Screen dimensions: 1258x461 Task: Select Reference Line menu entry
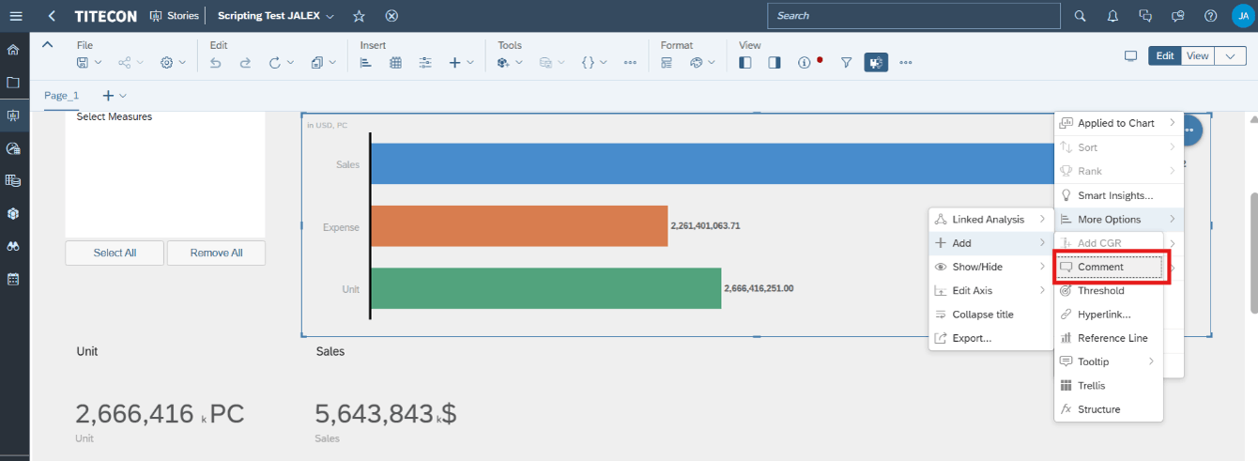click(x=1109, y=338)
